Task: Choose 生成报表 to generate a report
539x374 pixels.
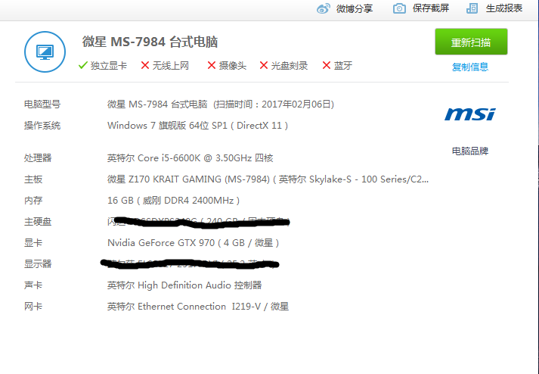Action: tap(504, 8)
